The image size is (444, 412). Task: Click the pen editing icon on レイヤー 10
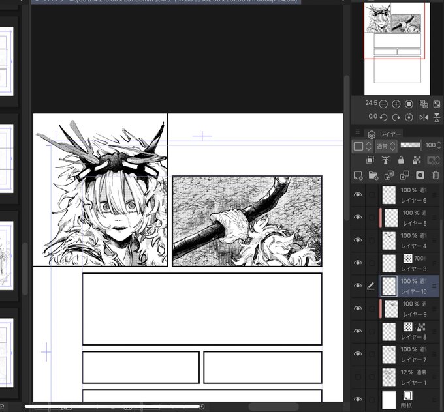tap(370, 286)
